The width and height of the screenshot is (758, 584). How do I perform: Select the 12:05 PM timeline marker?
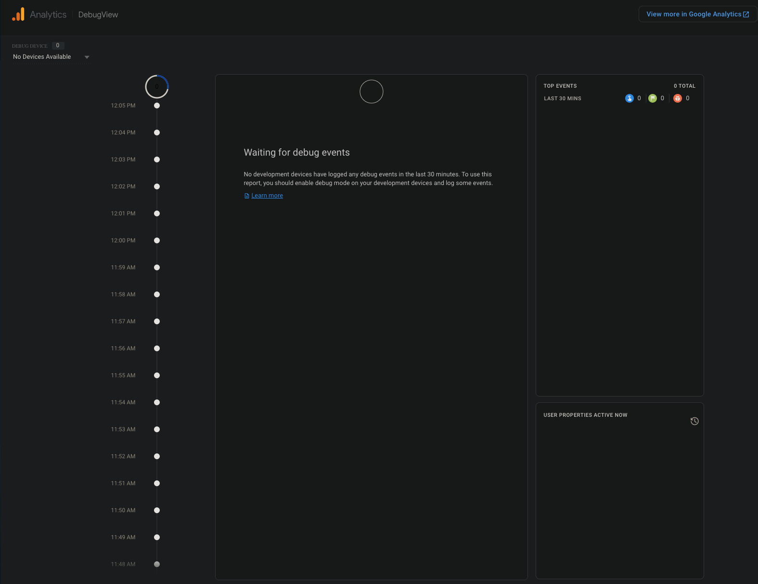[x=157, y=106]
